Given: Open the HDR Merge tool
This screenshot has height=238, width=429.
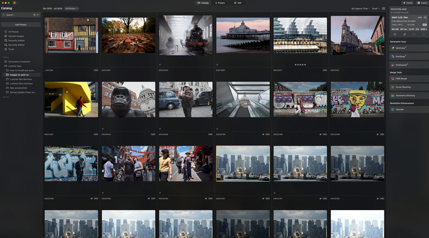Looking at the screenshot, I should click(409, 78).
